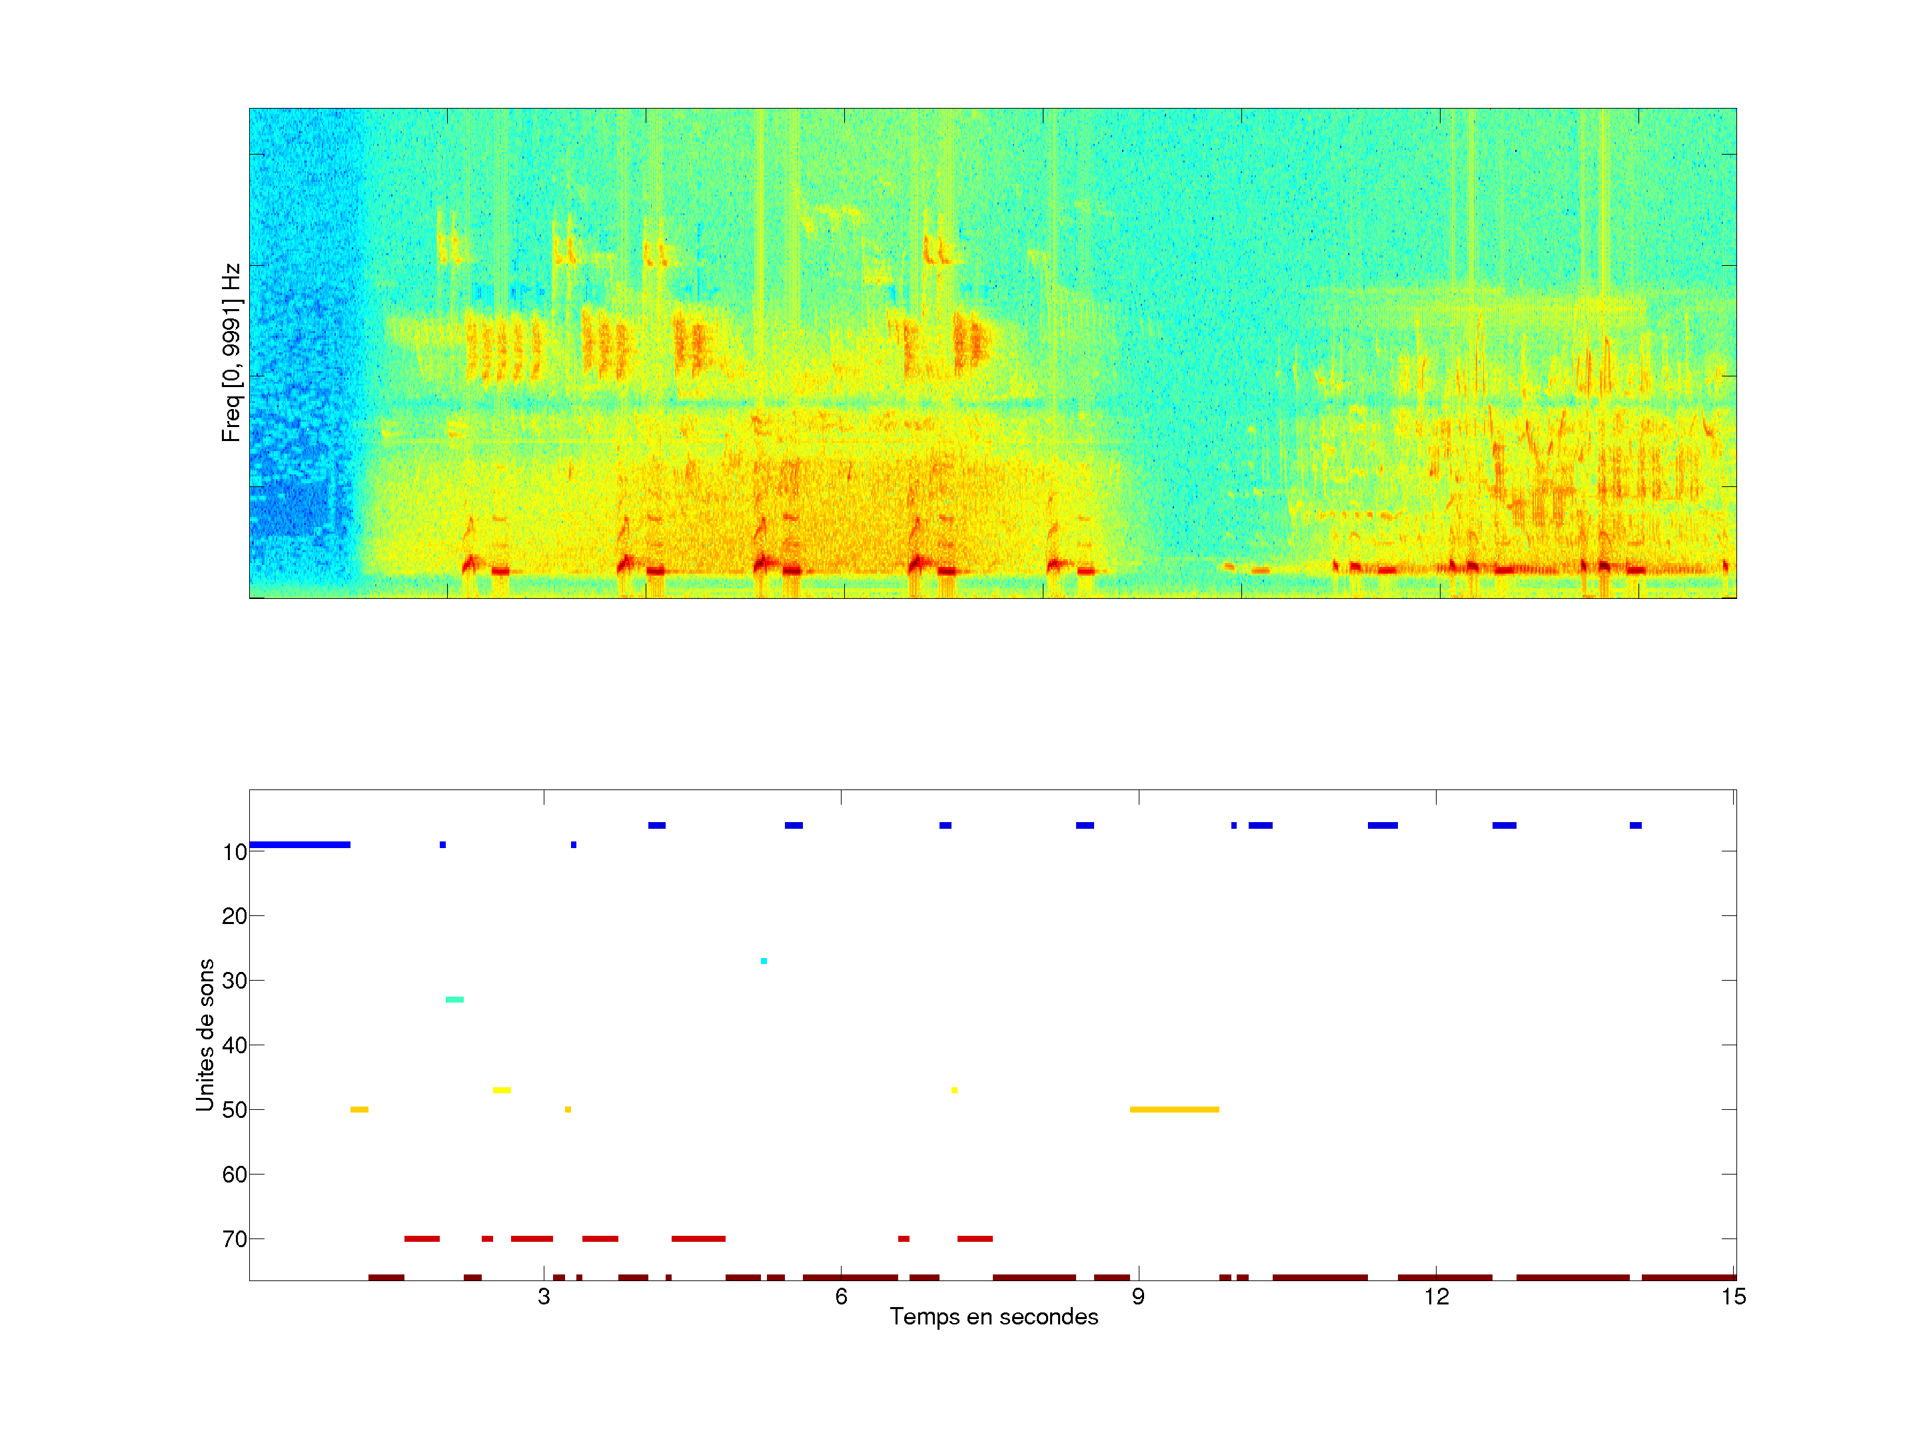Select the x-axis tick label 6
1919x1439 pixels.
(x=841, y=1296)
